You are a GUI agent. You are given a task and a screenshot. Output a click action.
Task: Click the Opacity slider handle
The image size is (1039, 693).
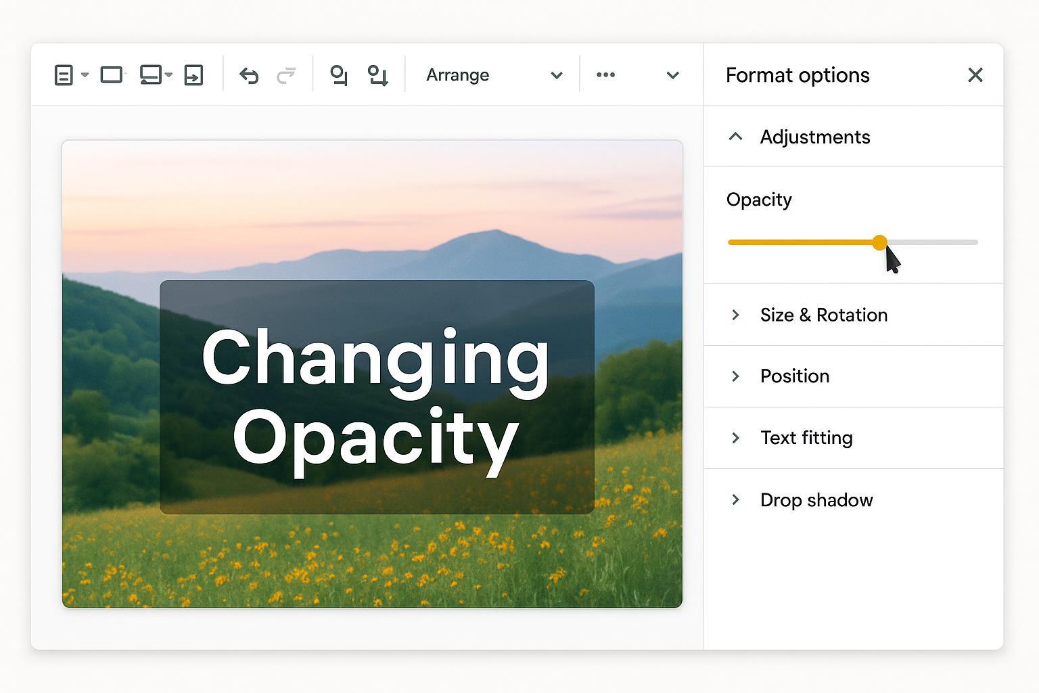pos(879,242)
